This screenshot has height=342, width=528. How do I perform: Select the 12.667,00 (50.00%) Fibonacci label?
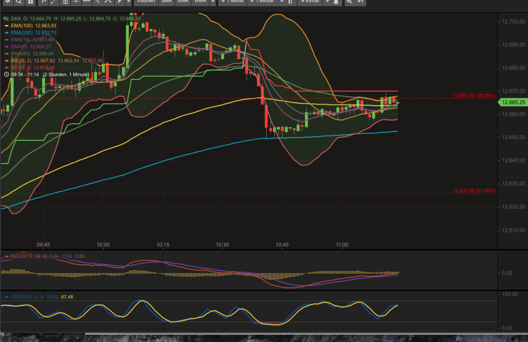(x=474, y=96)
